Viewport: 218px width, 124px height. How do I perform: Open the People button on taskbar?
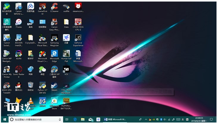coord(140,120)
